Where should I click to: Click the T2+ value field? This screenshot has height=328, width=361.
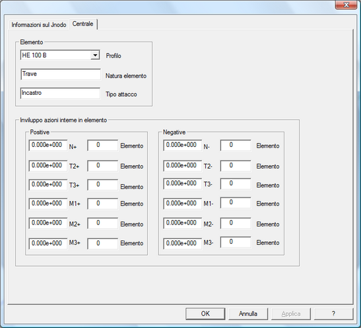click(48, 165)
